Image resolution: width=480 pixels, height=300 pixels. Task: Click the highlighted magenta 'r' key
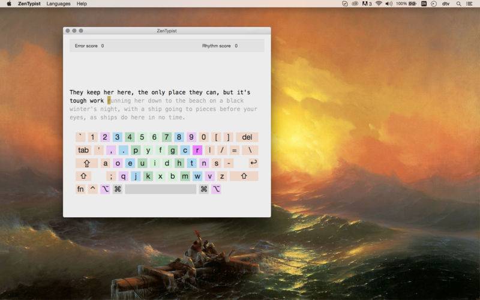tap(197, 150)
